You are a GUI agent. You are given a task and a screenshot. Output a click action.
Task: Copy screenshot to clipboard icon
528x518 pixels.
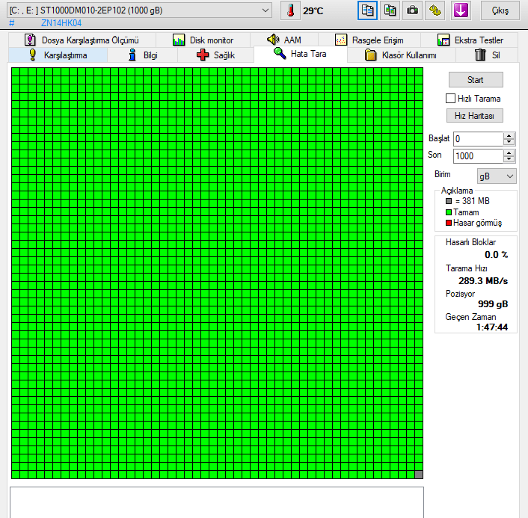(390, 10)
